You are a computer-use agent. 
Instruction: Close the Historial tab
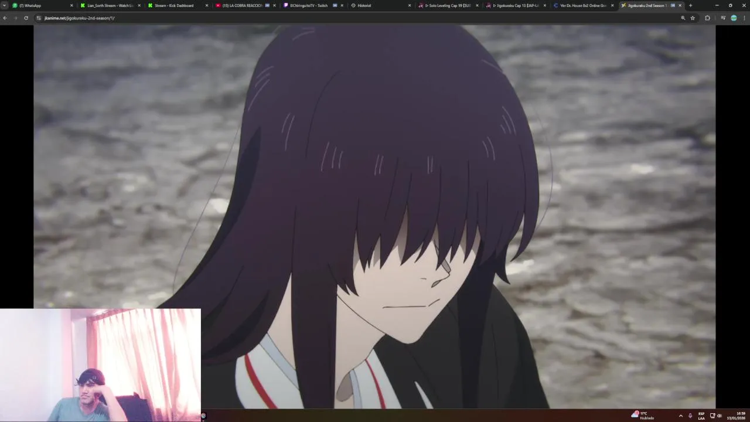pos(410,5)
